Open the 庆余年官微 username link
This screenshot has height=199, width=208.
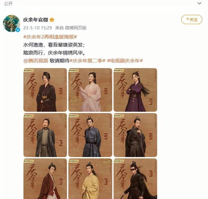(36, 20)
